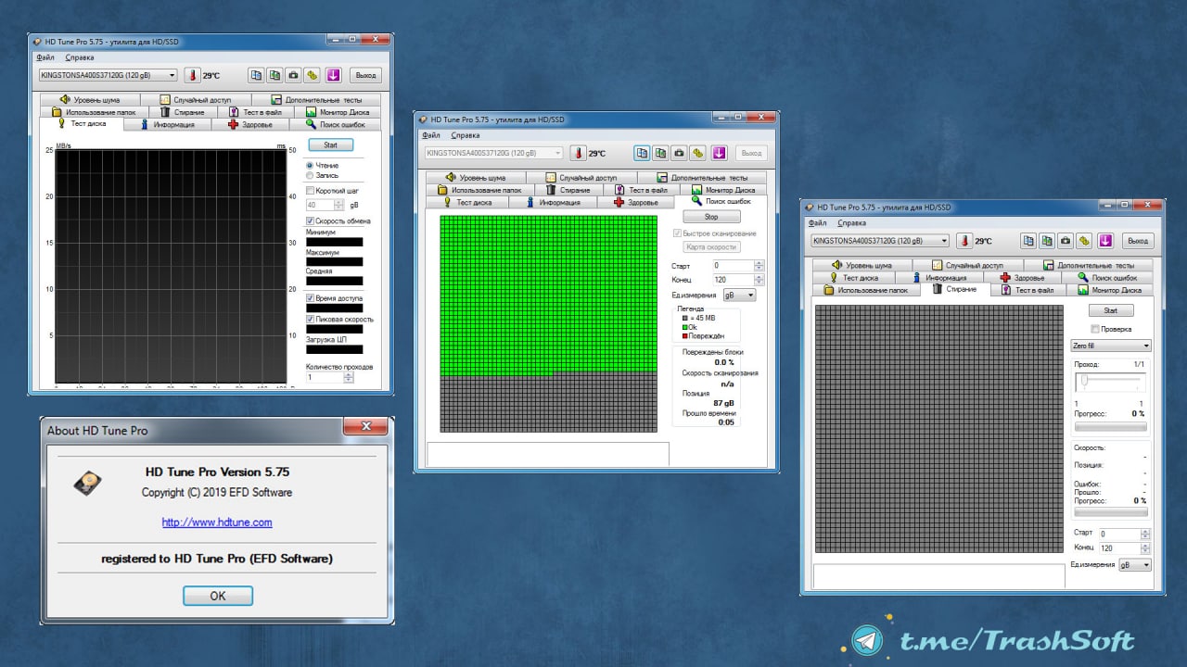Select the Запись radio button
The height and width of the screenshot is (667, 1187).
click(x=310, y=175)
